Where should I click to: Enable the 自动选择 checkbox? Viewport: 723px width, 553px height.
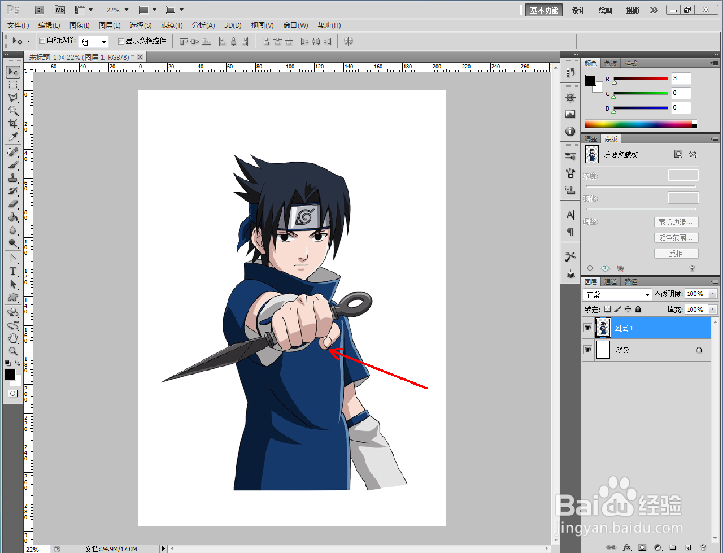tap(42, 41)
